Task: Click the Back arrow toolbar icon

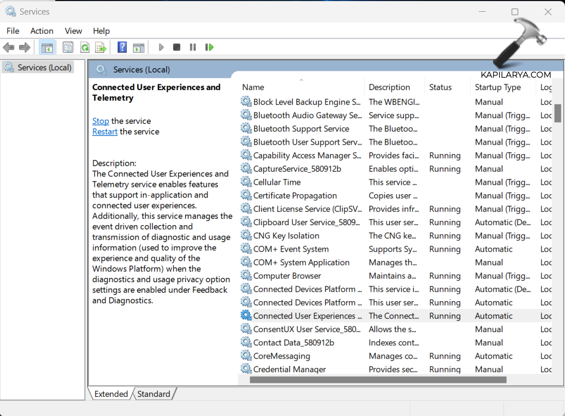Action: [8, 48]
